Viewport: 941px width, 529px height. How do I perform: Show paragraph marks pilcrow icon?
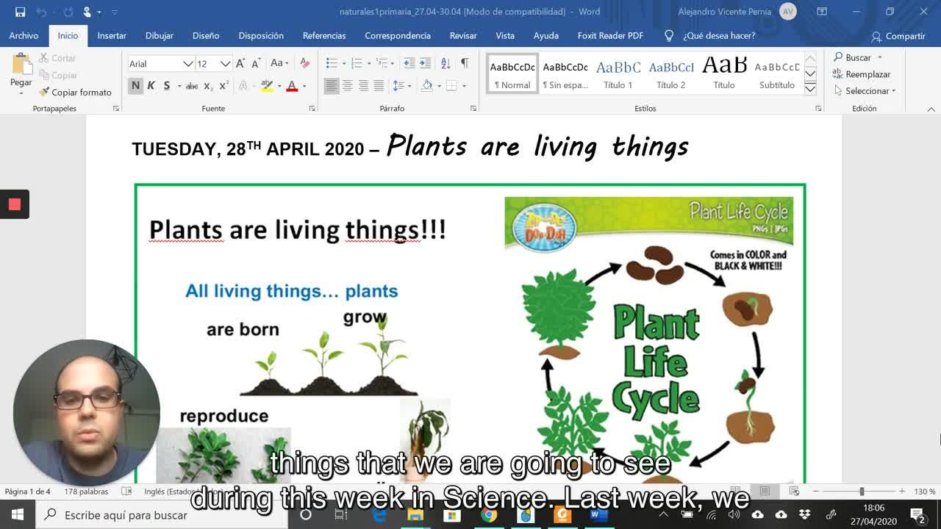coord(464,64)
